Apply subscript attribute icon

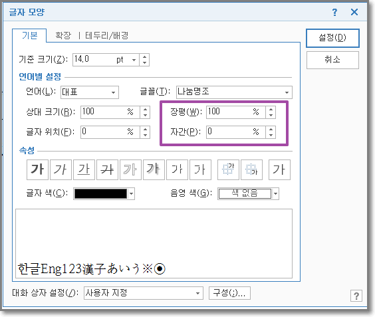point(251,169)
